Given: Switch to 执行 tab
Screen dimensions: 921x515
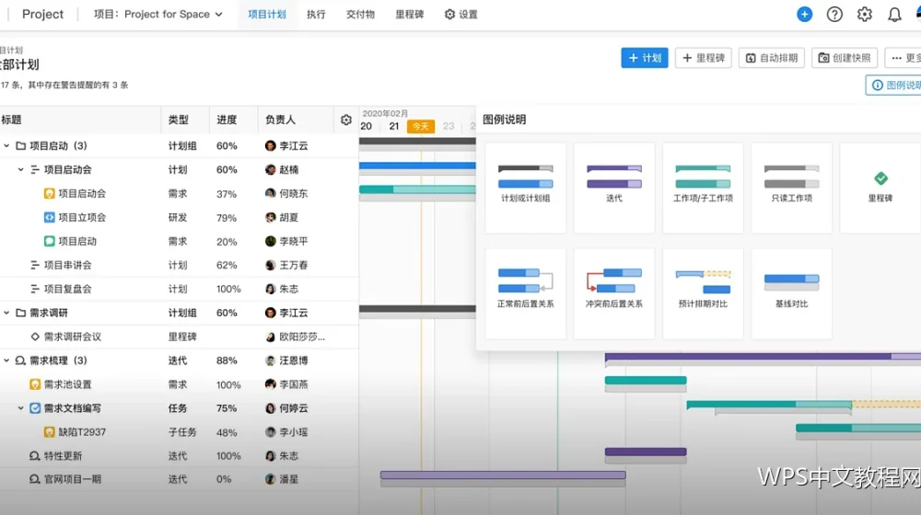Looking at the screenshot, I should 316,14.
